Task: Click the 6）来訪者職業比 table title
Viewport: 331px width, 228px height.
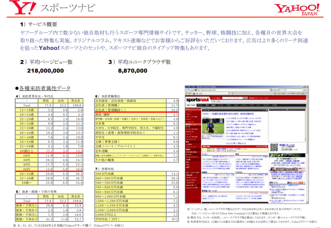Action: 108,96
